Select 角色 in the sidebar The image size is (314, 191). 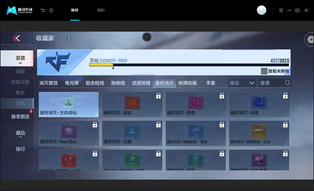[20, 93]
